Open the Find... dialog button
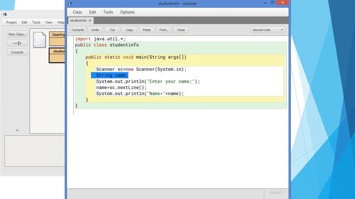Screen dimensions: 355x199 point(164,30)
